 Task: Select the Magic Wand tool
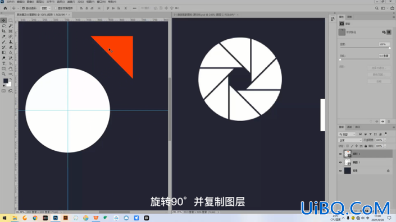click(x=10, y=26)
